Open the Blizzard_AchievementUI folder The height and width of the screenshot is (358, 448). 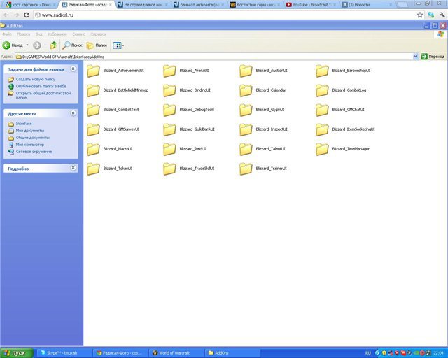[x=94, y=71]
